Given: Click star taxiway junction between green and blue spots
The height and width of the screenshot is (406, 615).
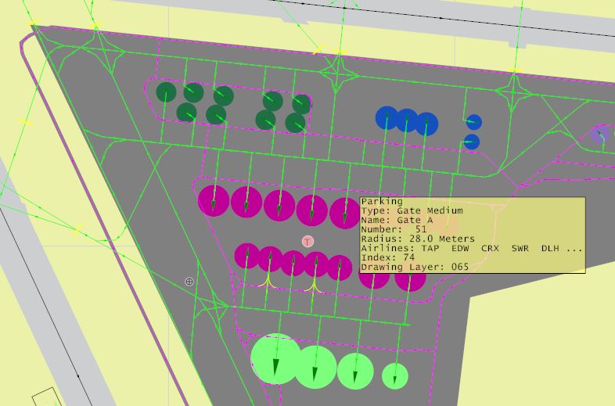Looking at the screenshot, I should pyautogui.click(x=337, y=70).
